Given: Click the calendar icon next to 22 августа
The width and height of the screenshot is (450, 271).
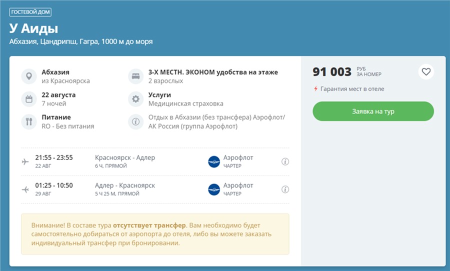Looking at the screenshot, I should [29, 99].
